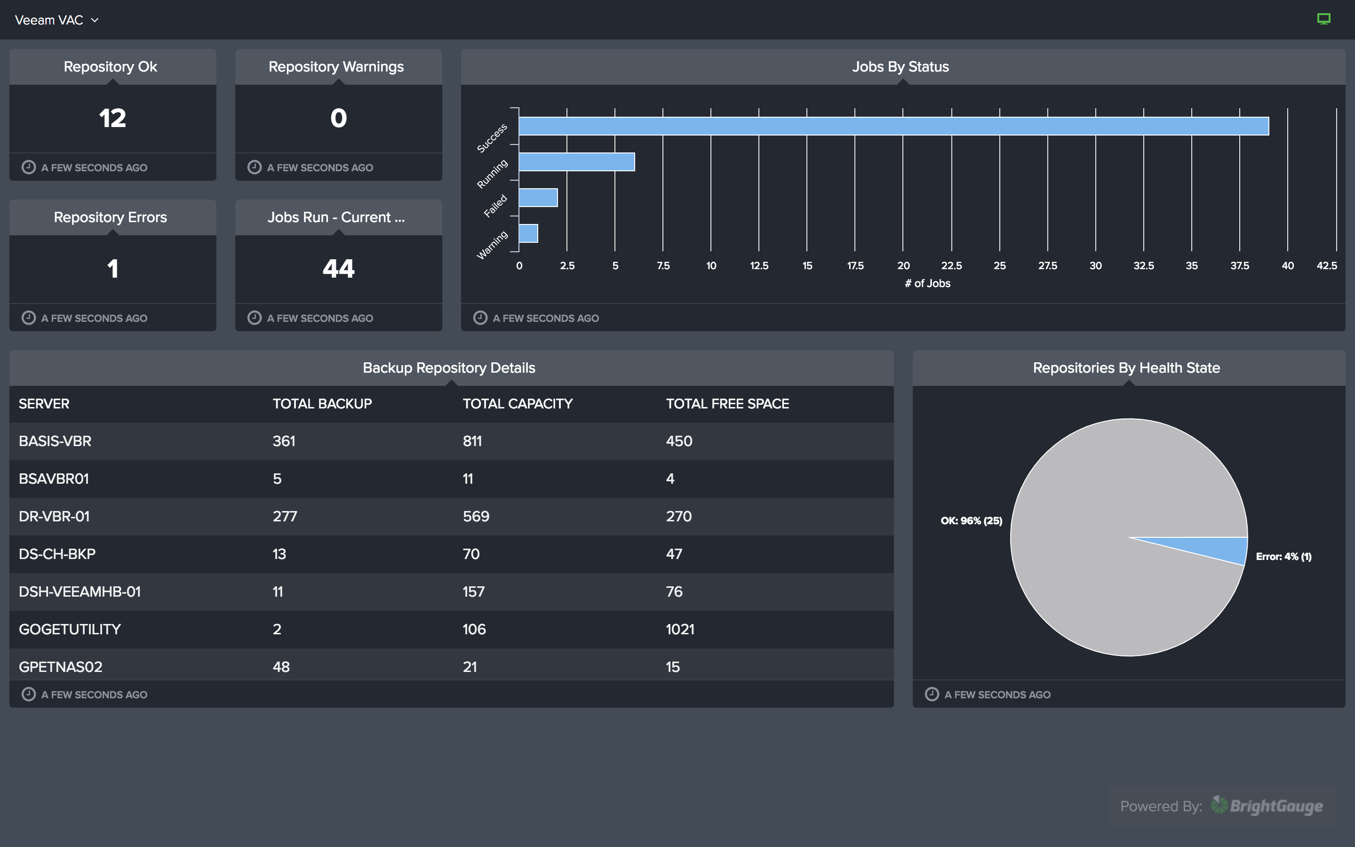Screen dimensions: 1355x847
Task: Sort by the SERVER column header
Action: point(44,404)
